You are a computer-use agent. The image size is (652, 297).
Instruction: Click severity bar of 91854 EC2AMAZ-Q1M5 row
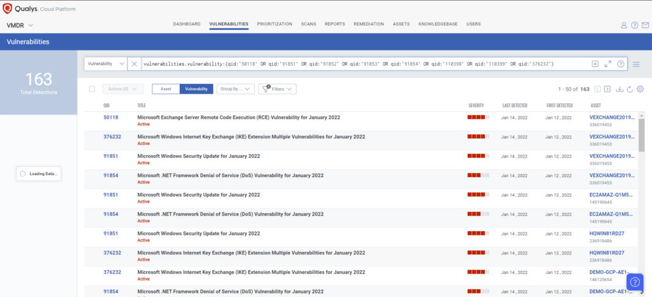(478, 214)
